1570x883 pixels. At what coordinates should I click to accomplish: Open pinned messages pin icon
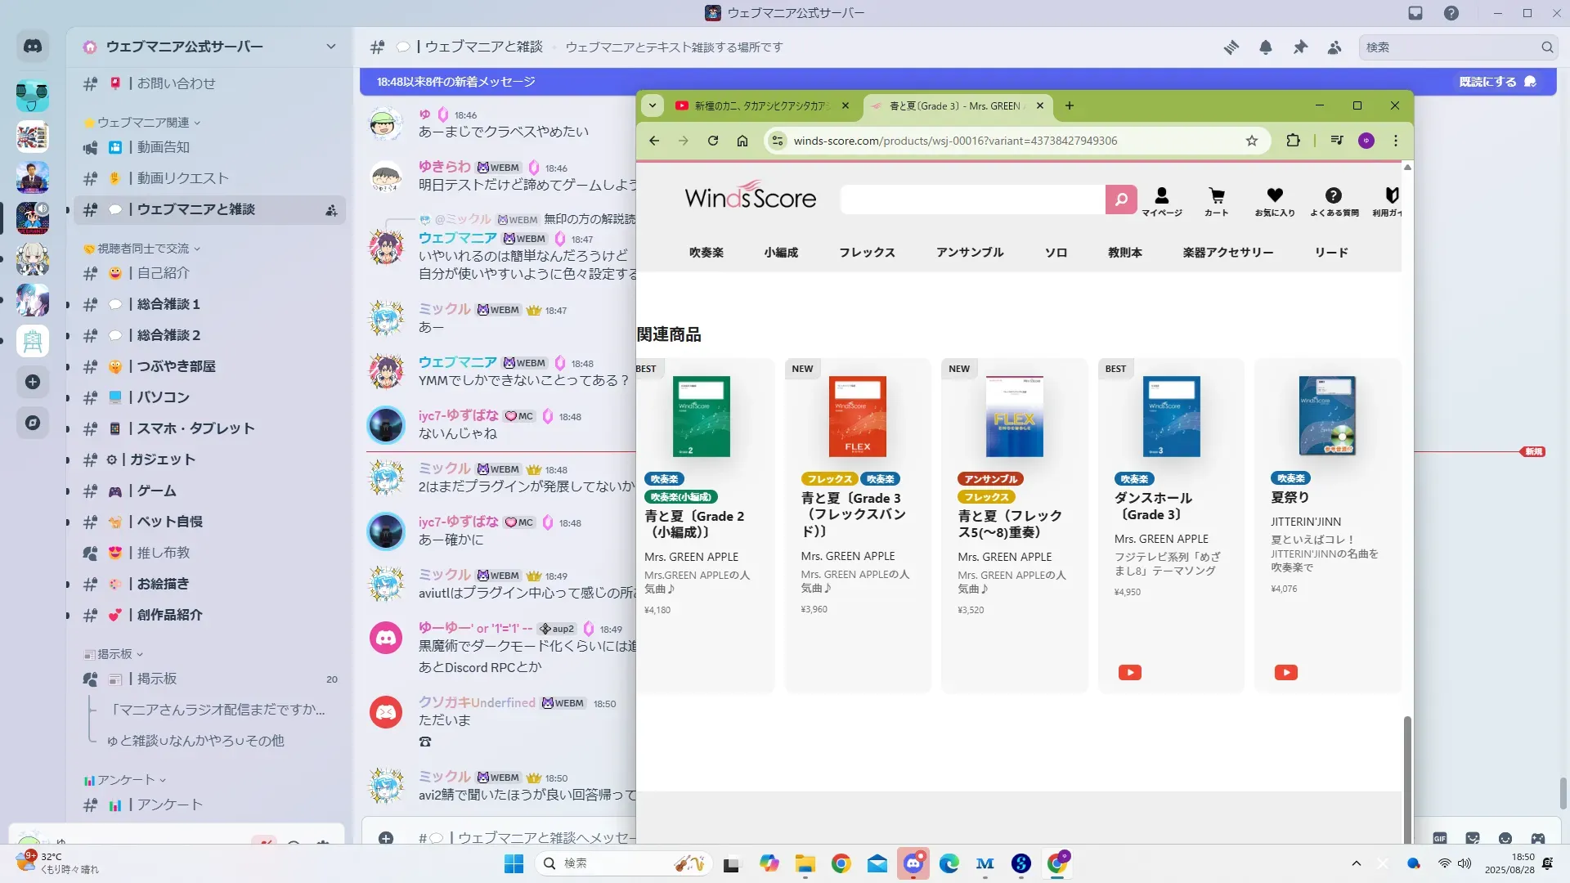[x=1300, y=47]
